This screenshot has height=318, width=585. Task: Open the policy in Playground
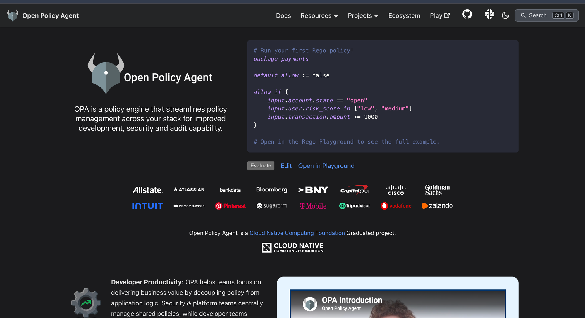pyautogui.click(x=326, y=166)
